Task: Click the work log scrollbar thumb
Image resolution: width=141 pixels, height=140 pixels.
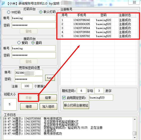Action: pos(135,133)
